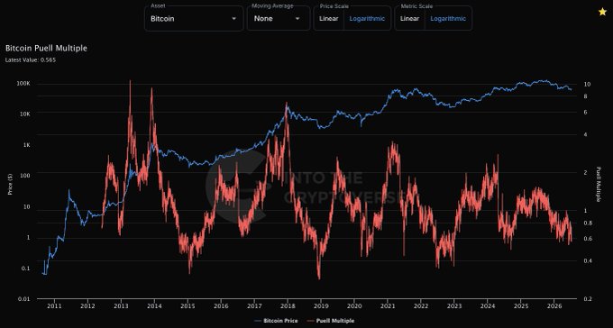
Task: Toggle the Bitcoin Price legend entry
Action: (275, 321)
